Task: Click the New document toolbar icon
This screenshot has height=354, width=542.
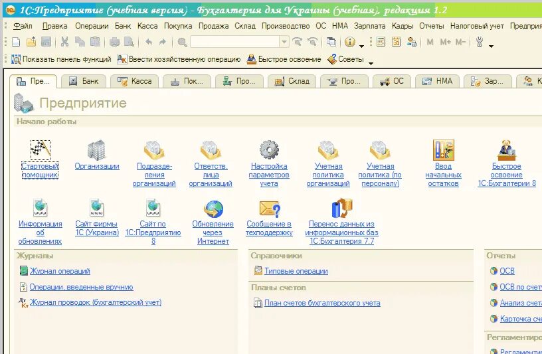Action: 16,43
